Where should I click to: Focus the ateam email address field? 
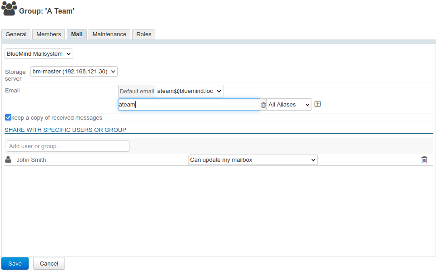[x=189, y=105]
